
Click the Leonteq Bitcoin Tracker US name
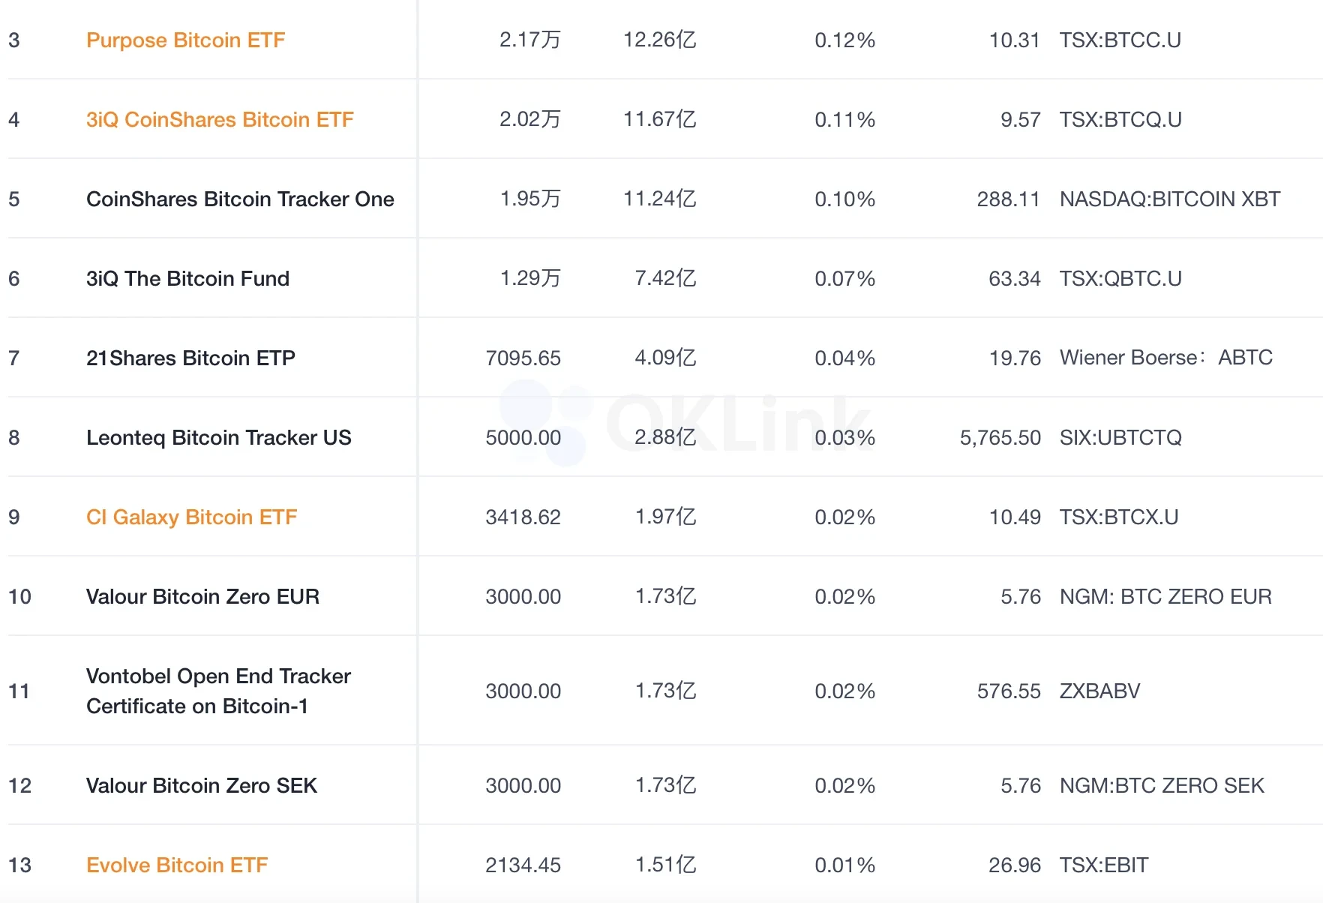218,438
